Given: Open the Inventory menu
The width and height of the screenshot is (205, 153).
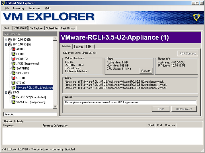Looking at the screenshot, I should pyautogui.click(x=19, y=9).
